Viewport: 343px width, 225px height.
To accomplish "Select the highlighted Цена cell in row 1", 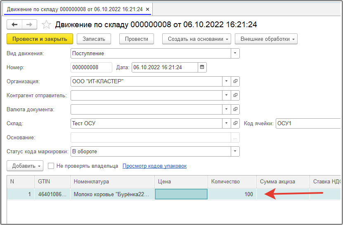I will (181, 194).
